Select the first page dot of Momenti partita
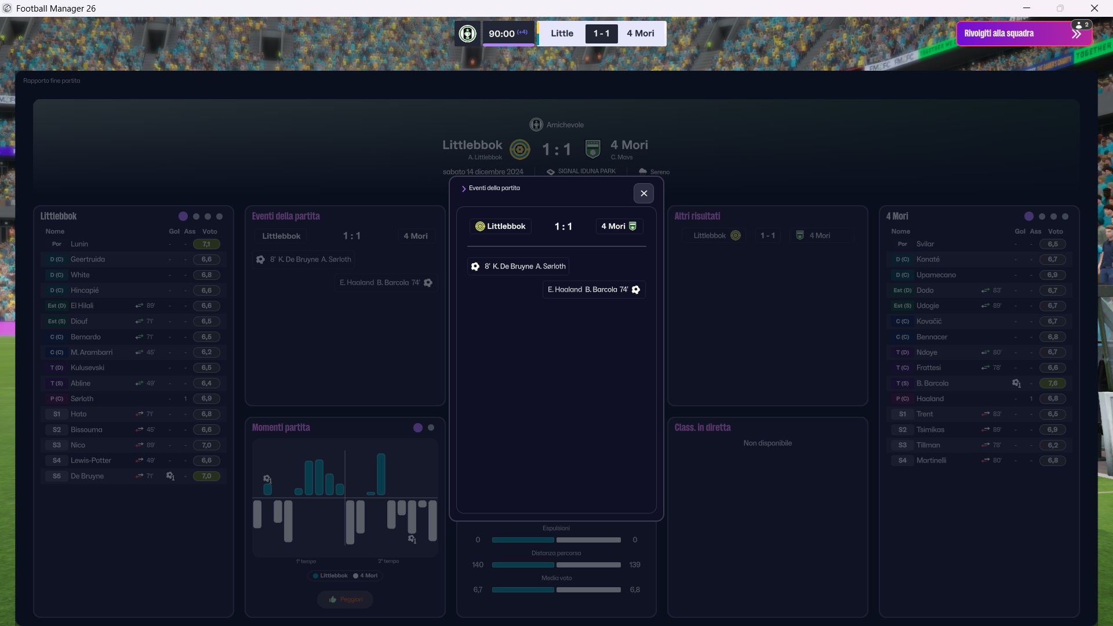The image size is (1113, 626). tap(418, 428)
